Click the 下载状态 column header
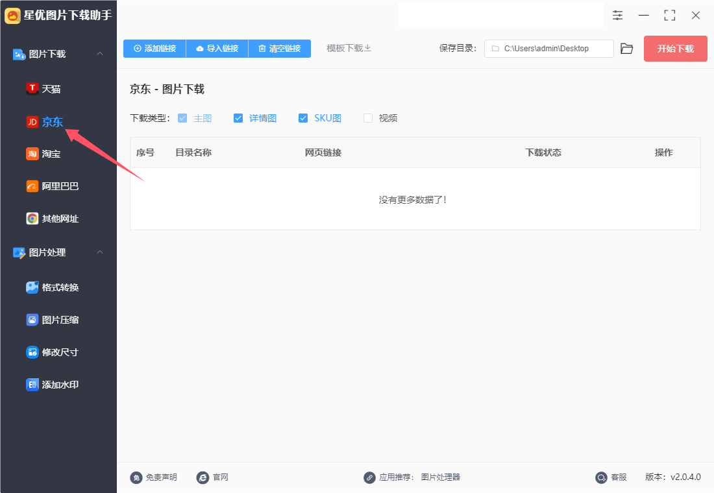Screen dimensions: 714x493 [x=543, y=152]
